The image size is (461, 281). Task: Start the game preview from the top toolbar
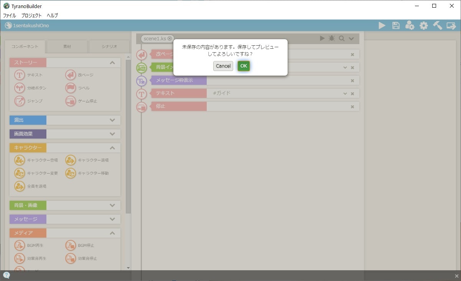(382, 26)
